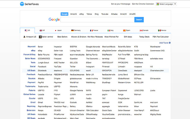Click the Italy flag icon
Image resolution: width=190 pixels, height=119 pixels.
click(x=109, y=30)
